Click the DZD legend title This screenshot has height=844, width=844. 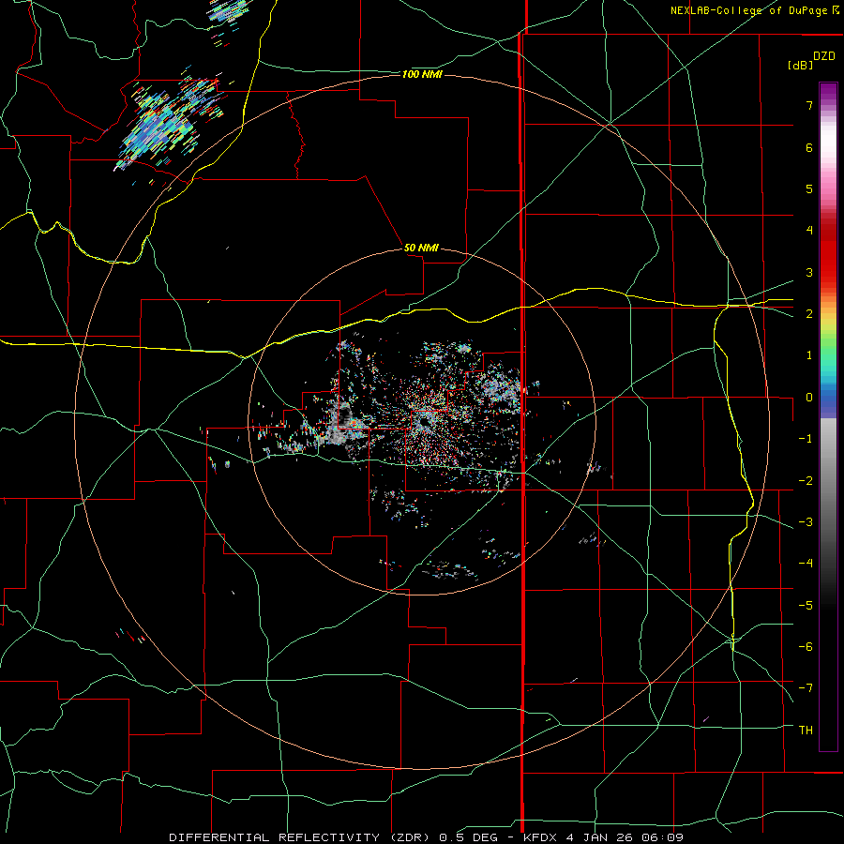pyautogui.click(x=824, y=56)
